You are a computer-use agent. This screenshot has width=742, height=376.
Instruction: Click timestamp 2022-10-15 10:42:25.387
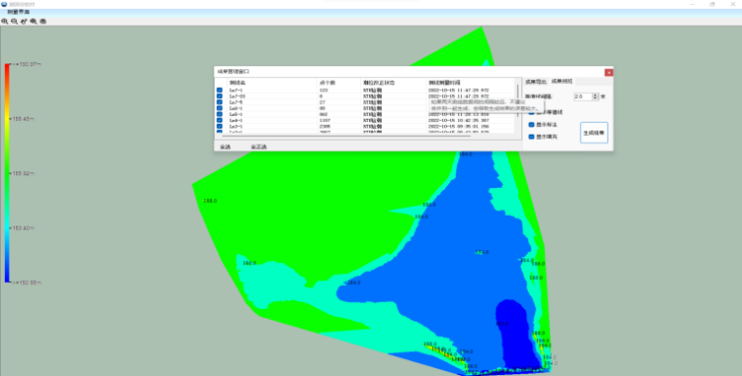point(458,121)
